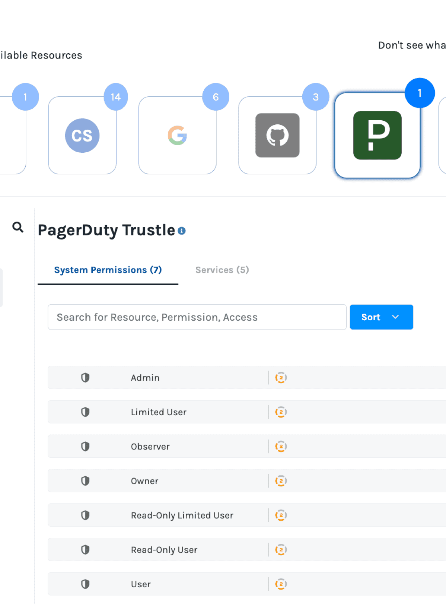Select the Read-Only Limited User row

[x=247, y=515]
